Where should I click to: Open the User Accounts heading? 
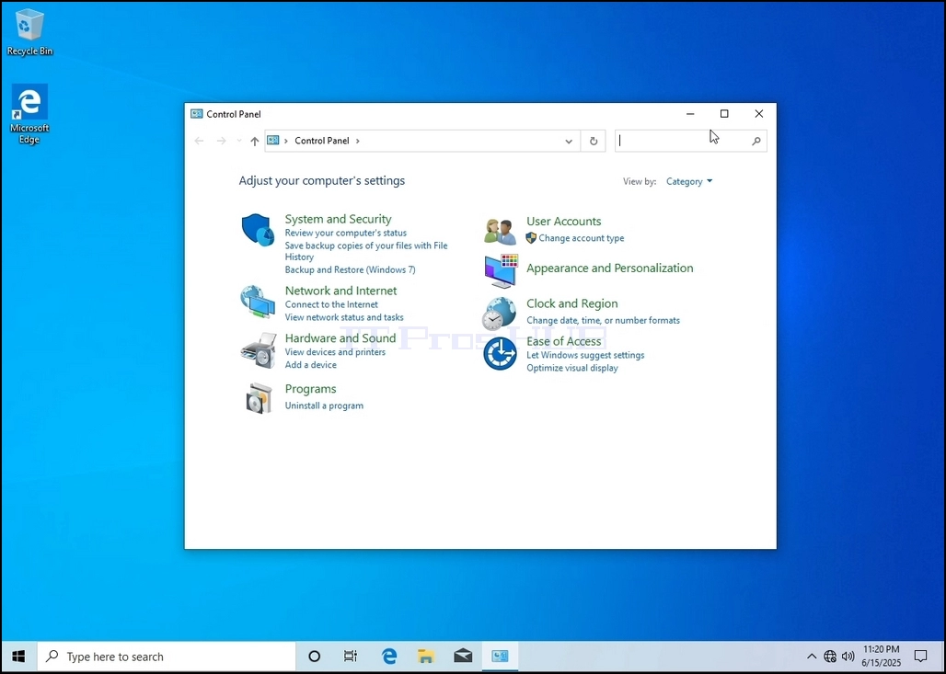tap(563, 222)
